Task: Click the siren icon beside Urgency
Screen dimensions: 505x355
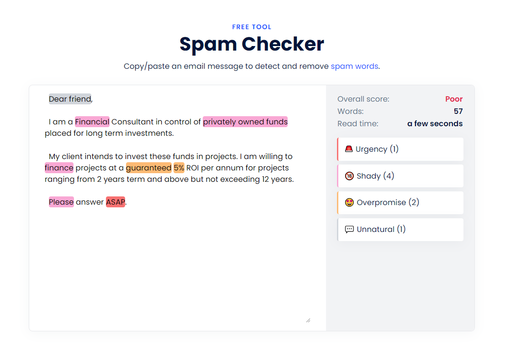Action: pyautogui.click(x=349, y=149)
